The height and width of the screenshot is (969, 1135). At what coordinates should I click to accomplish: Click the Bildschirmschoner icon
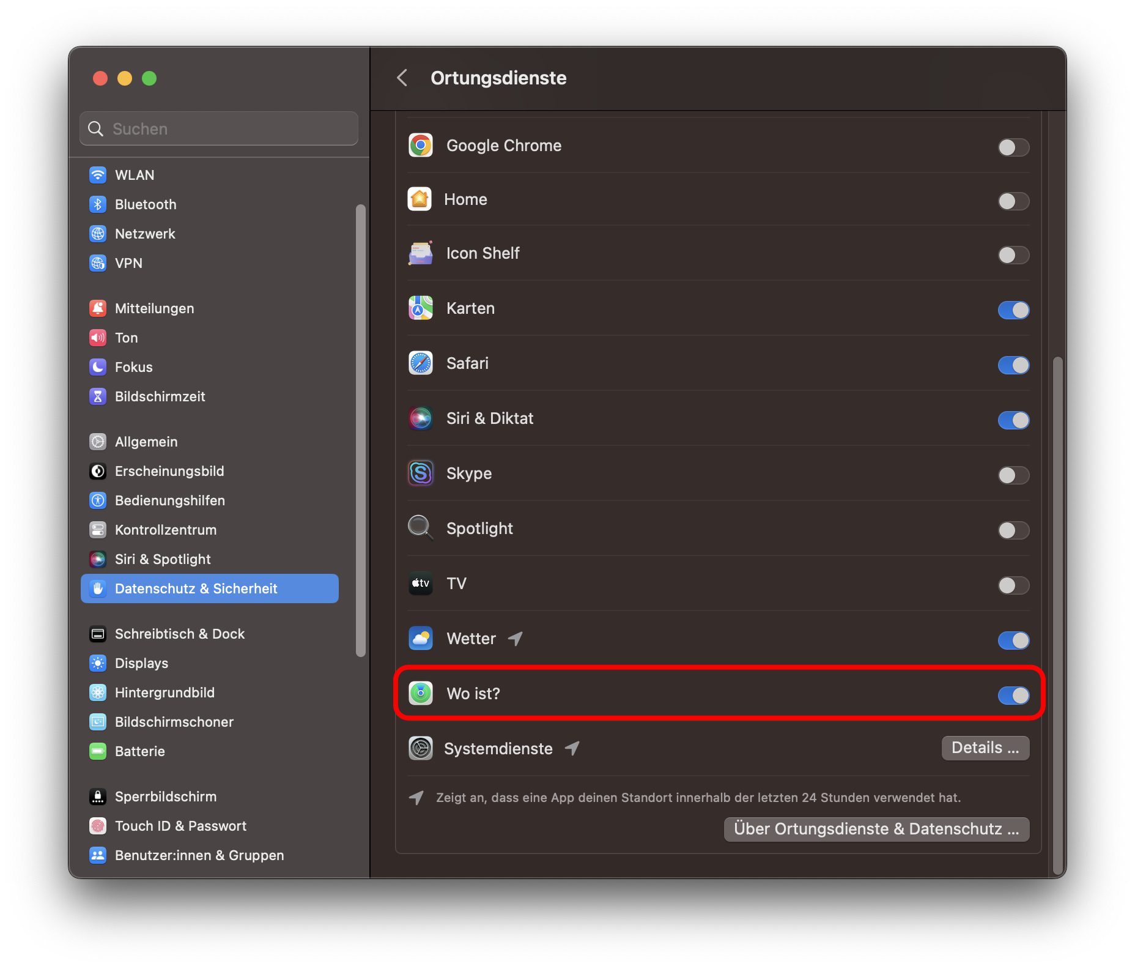(98, 722)
